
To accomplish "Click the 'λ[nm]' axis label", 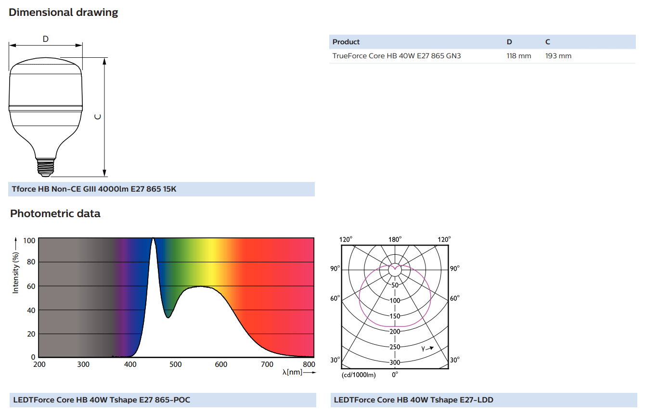I will tap(293, 373).
